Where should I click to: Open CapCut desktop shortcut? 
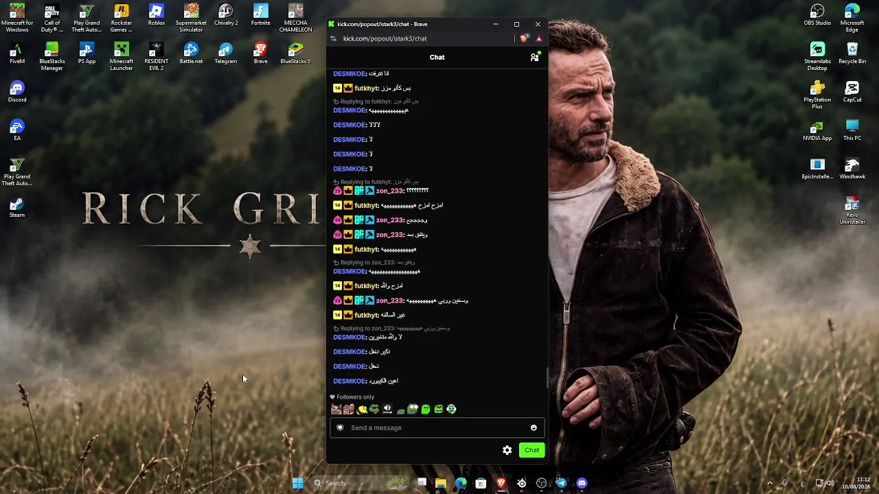[852, 92]
